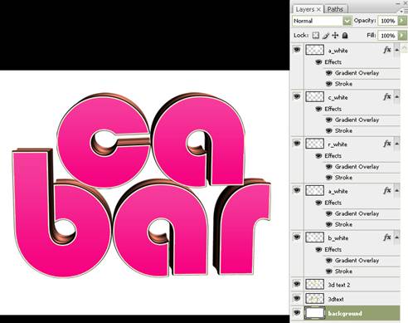Click fx icon on a_white above c_white
Viewport: 408px width, 323px height.
387,50
